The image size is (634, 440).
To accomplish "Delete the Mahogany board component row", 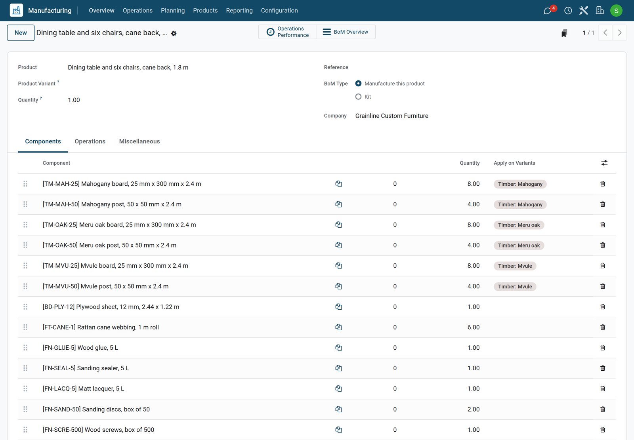I will click(x=602, y=184).
